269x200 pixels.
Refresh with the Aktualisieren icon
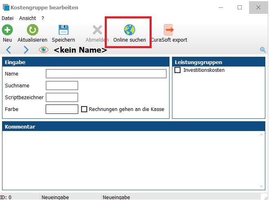[x=33, y=30]
